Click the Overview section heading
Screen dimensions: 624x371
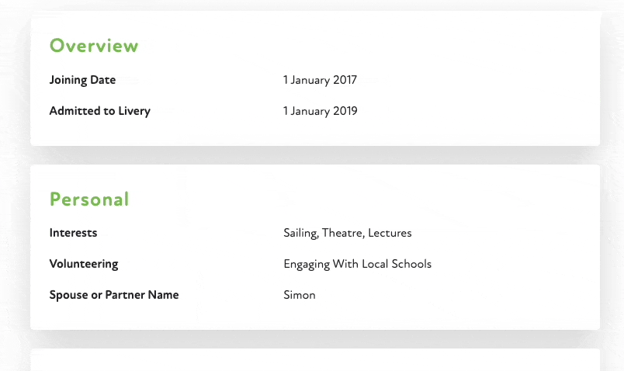94,46
